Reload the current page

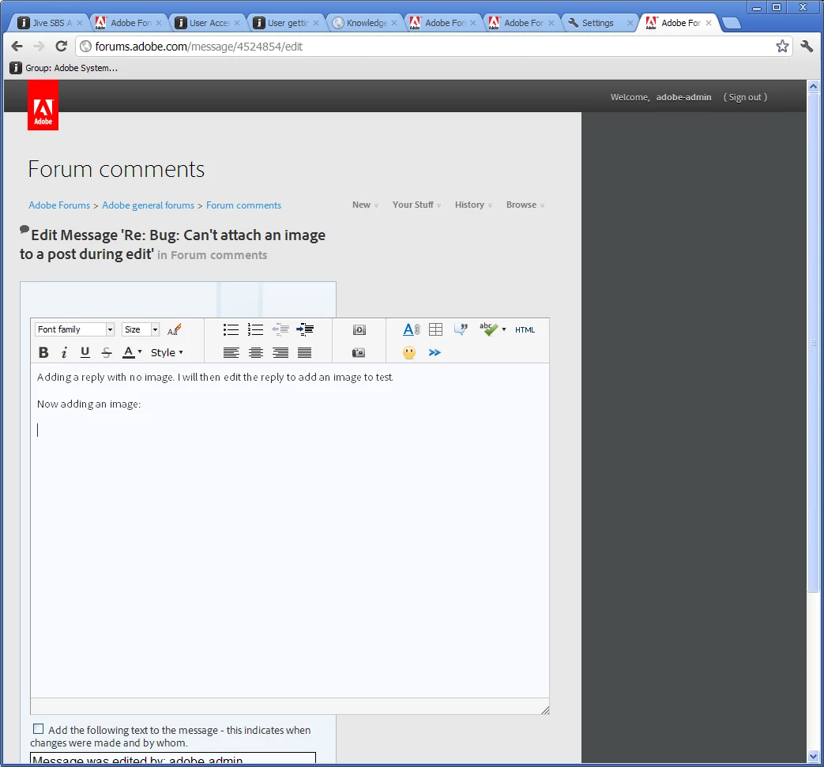[62, 47]
